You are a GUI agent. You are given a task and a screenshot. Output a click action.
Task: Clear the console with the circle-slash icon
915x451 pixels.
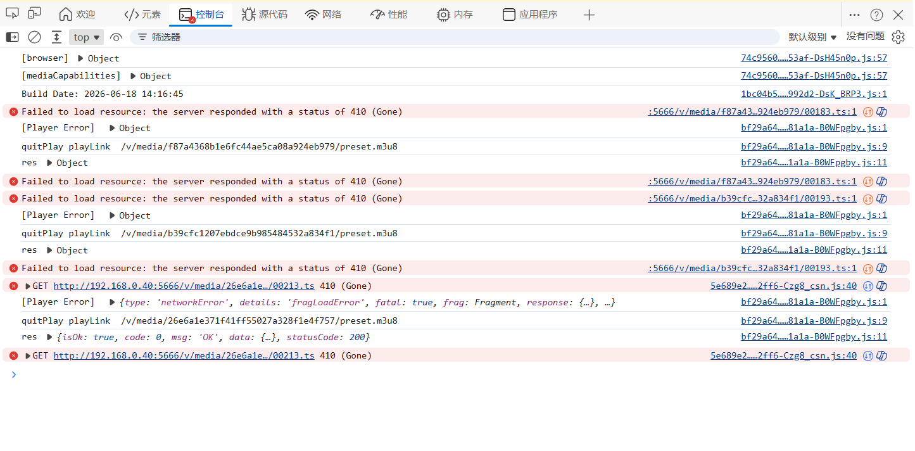point(34,37)
